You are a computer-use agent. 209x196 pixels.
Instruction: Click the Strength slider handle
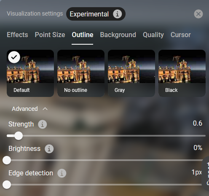(x=19, y=136)
